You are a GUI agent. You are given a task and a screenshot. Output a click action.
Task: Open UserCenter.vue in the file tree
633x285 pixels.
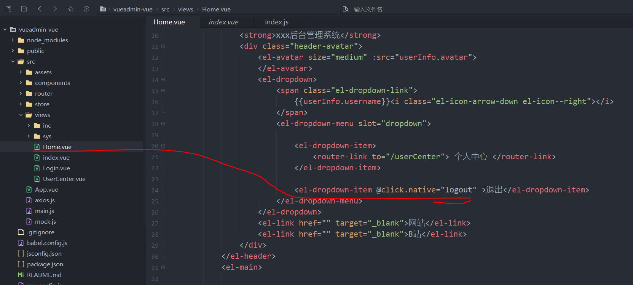(64, 179)
